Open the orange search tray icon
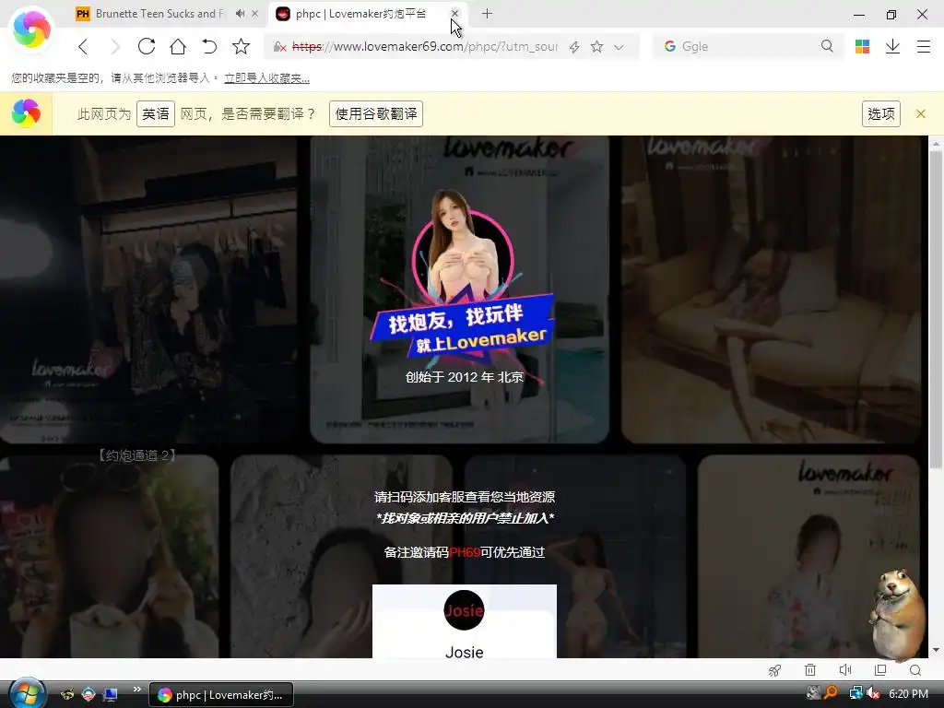This screenshot has height=708, width=944. click(x=832, y=693)
